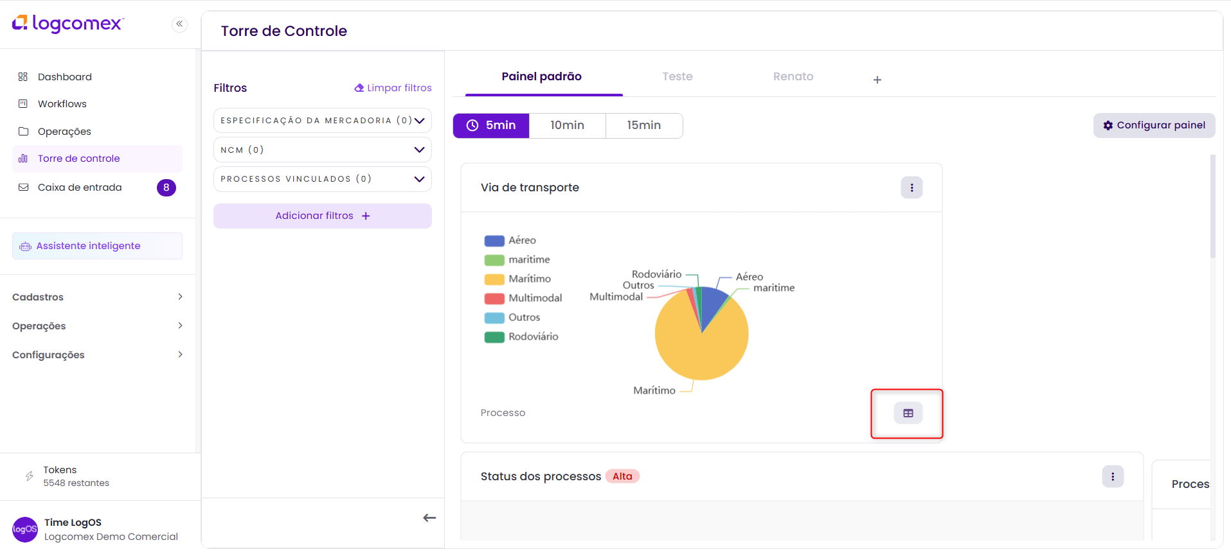Open Via de transporte three-dot options menu
The width and height of the screenshot is (1231, 556).
pyautogui.click(x=912, y=188)
